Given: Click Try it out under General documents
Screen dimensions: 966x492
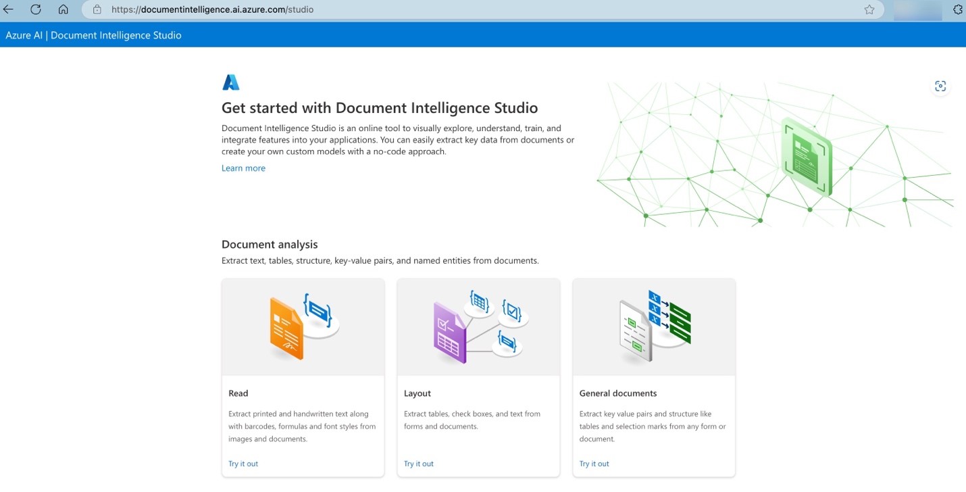Looking at the screenshot, I should (594, 464).
